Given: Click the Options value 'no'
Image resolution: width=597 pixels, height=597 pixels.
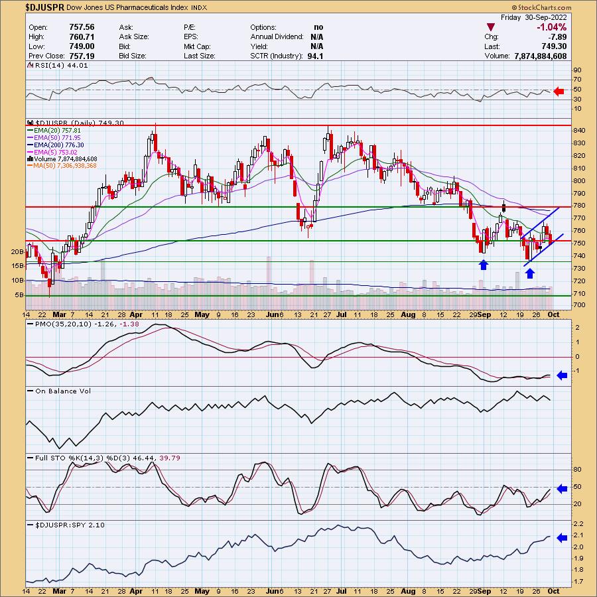Looking at the screenshot, I should (x=318, y=27).
